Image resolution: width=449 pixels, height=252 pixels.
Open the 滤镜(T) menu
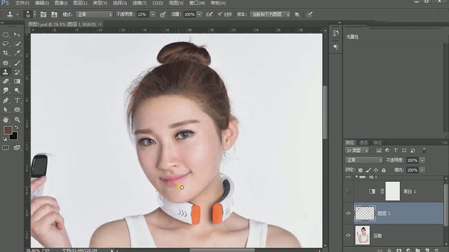[x=139, y=3]
